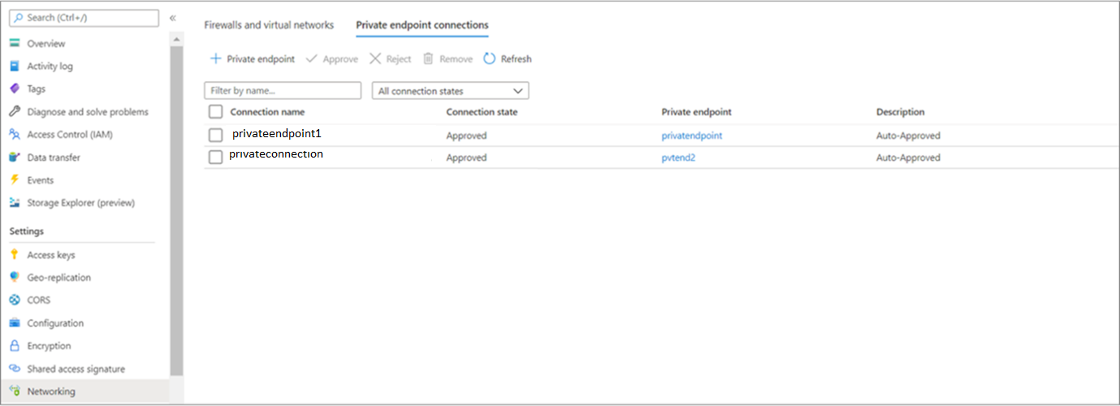Click the Refresh icon in toolbar
The image size is (1120, 406).
489,58
